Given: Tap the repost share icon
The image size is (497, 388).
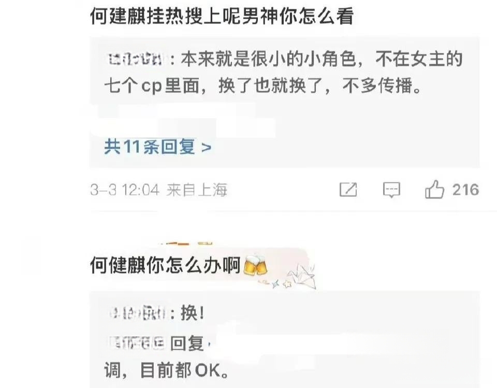Looking at the screenshot, I should pos(348,190).
